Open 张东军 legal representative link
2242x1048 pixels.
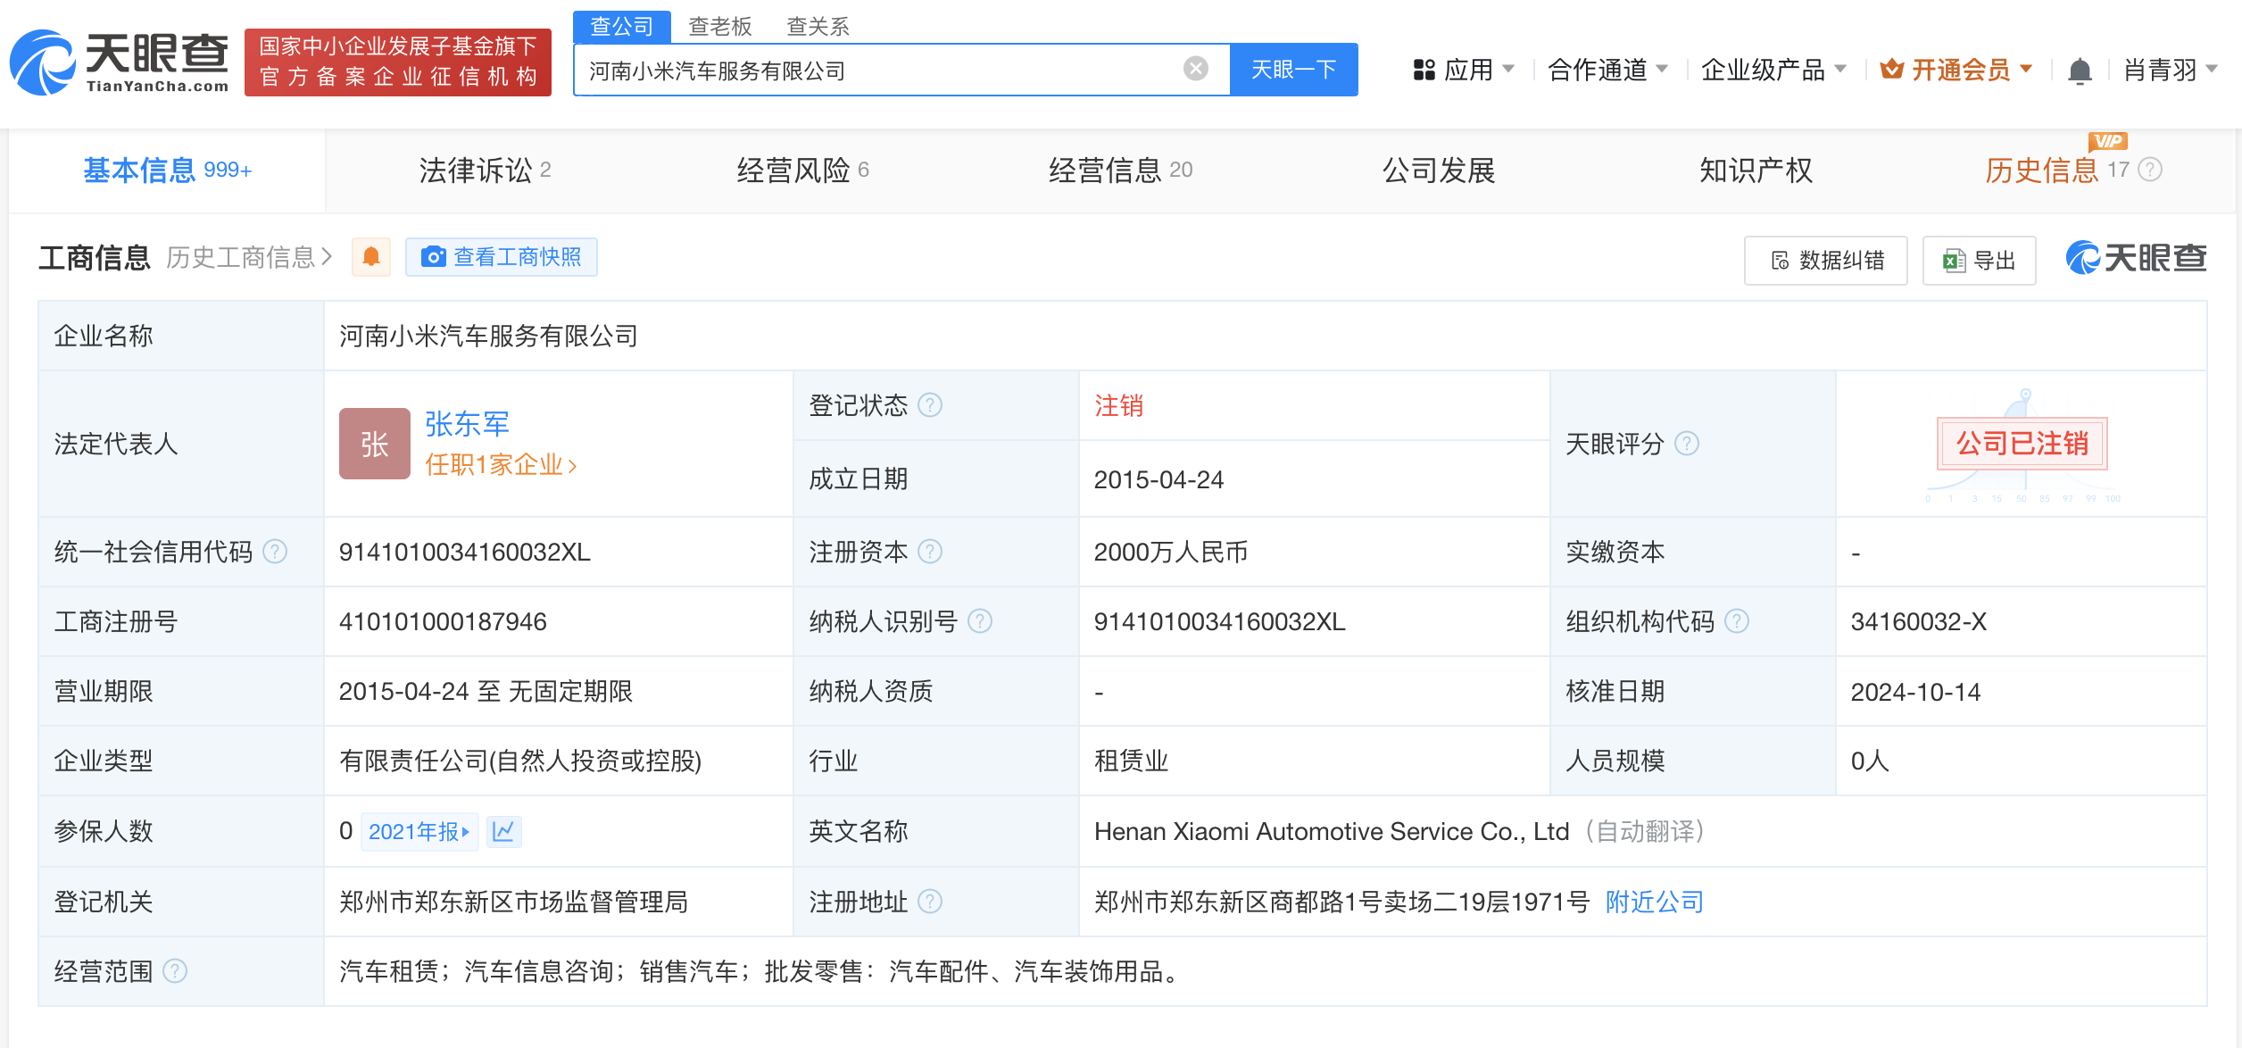(467, 424)
